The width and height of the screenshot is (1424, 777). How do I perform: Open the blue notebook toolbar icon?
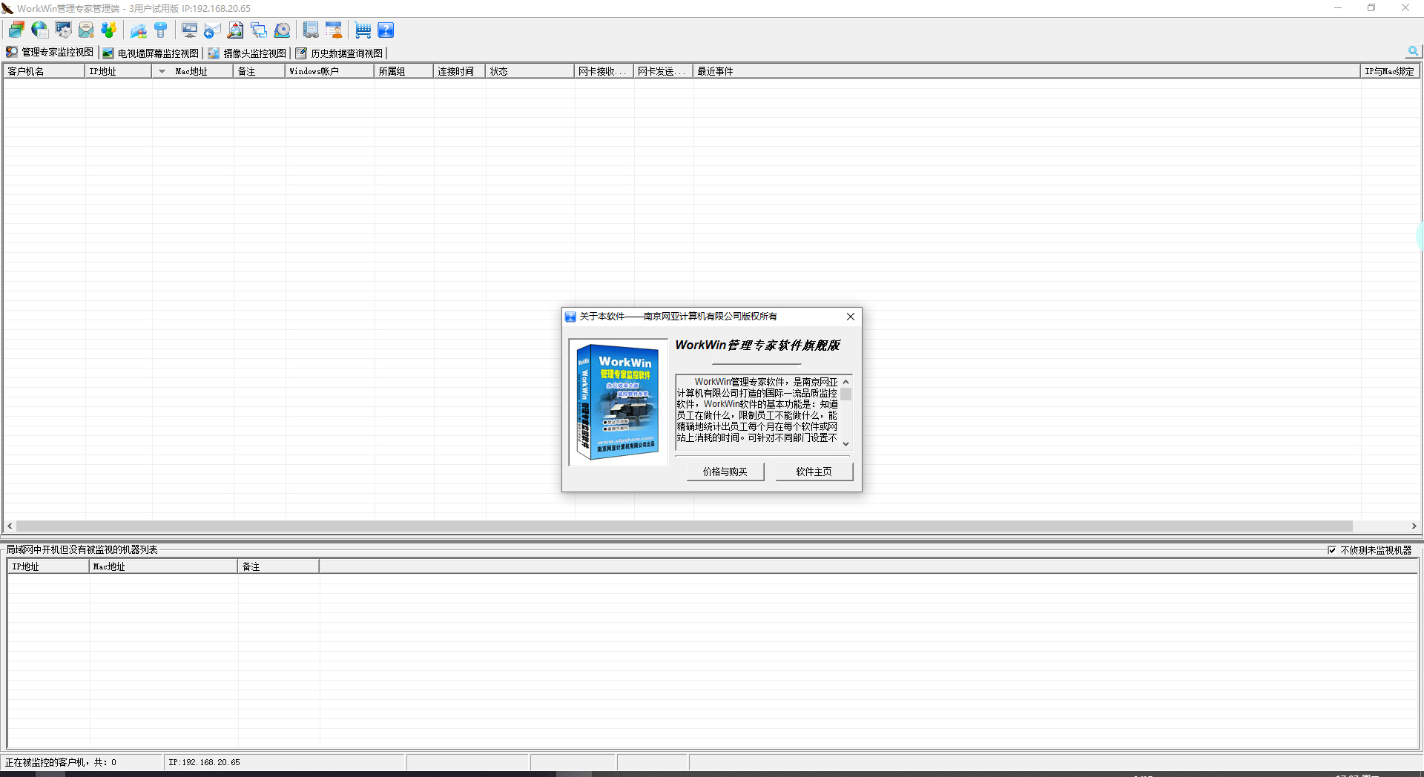point(311,30)
